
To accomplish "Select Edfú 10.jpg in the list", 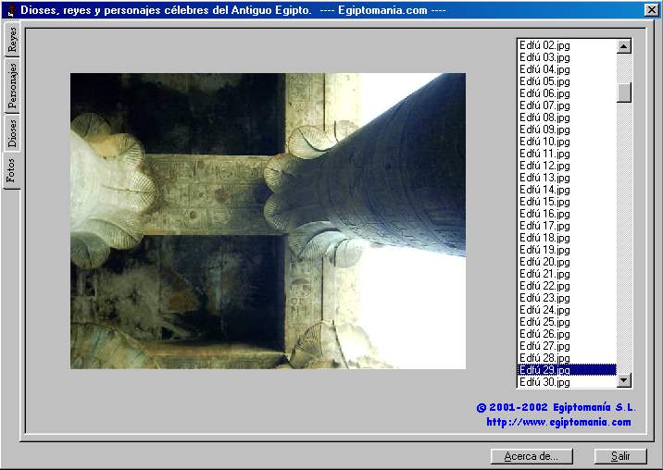I will pyautogui.click(x=567, y=142).
